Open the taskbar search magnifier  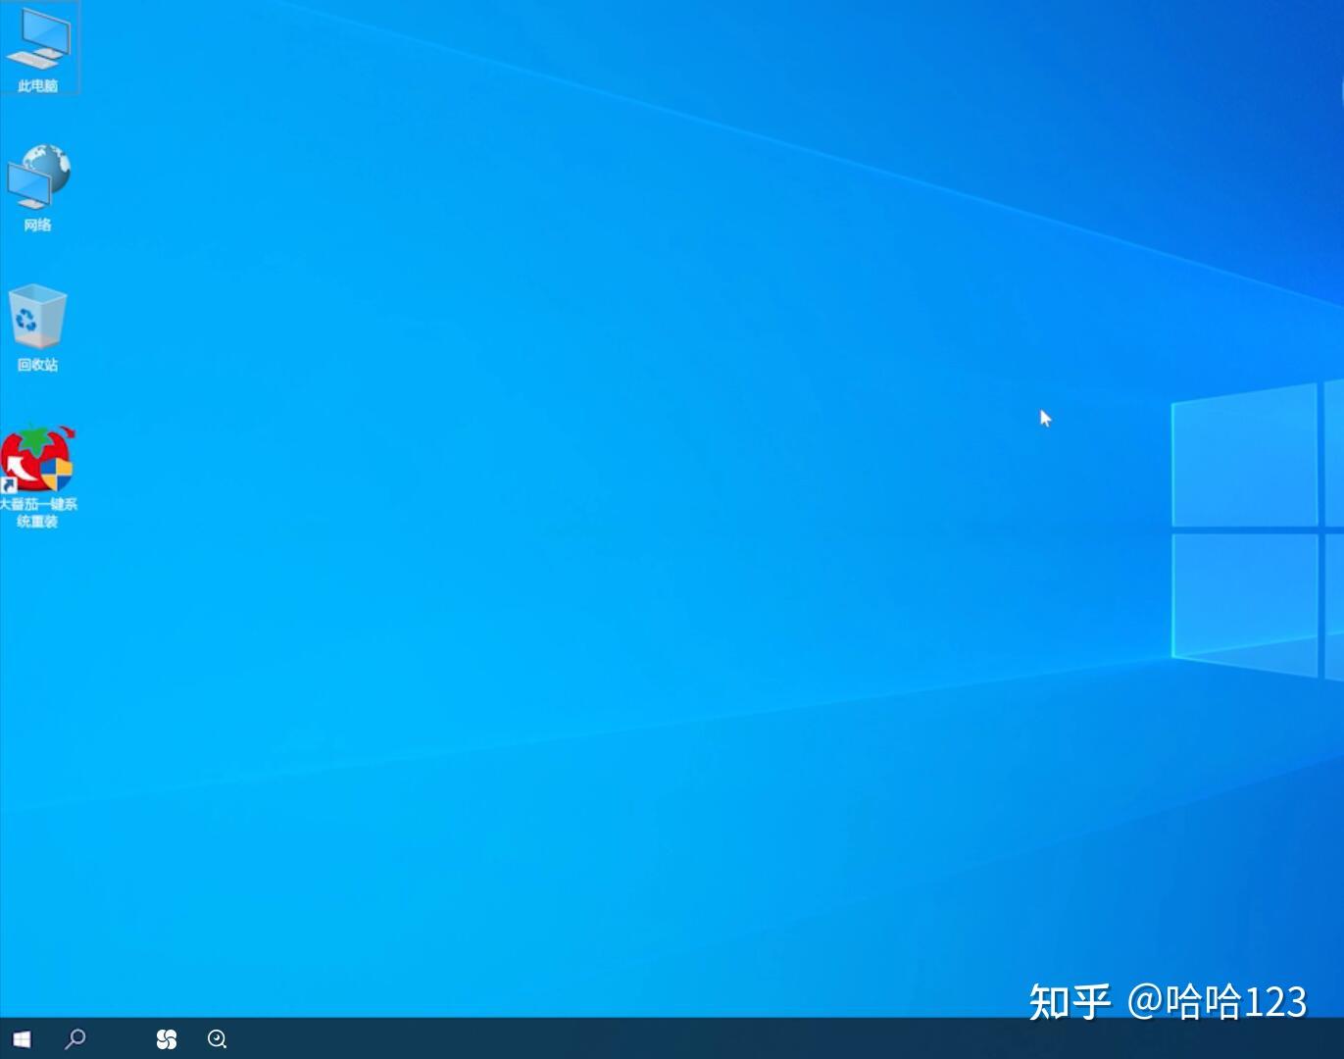75,1039
